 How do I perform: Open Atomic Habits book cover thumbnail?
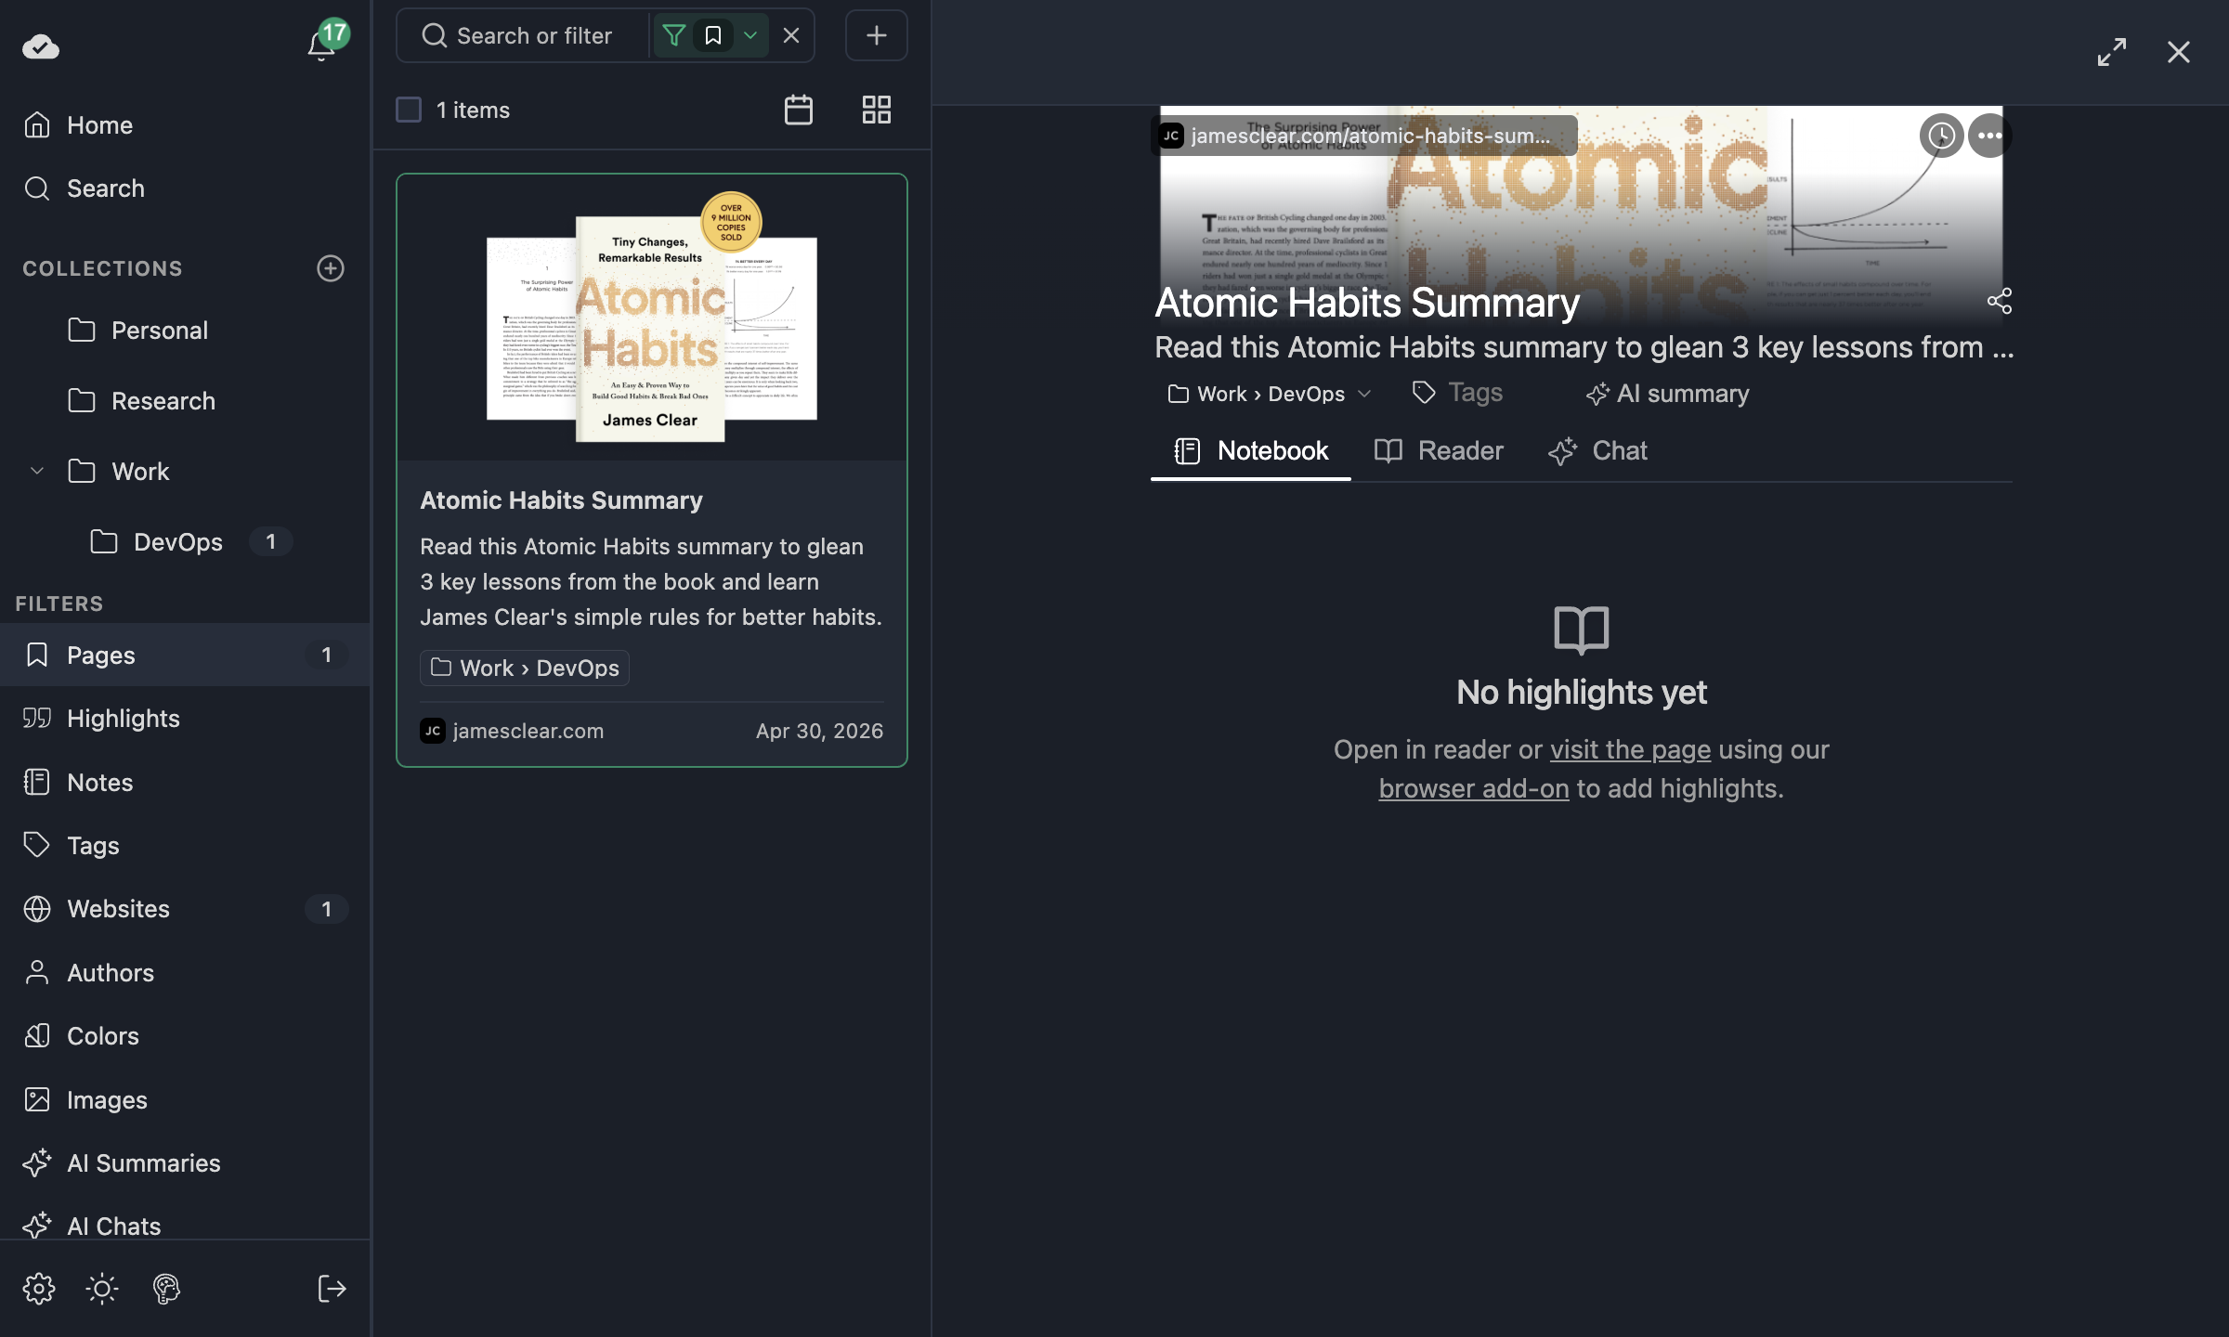652,317
